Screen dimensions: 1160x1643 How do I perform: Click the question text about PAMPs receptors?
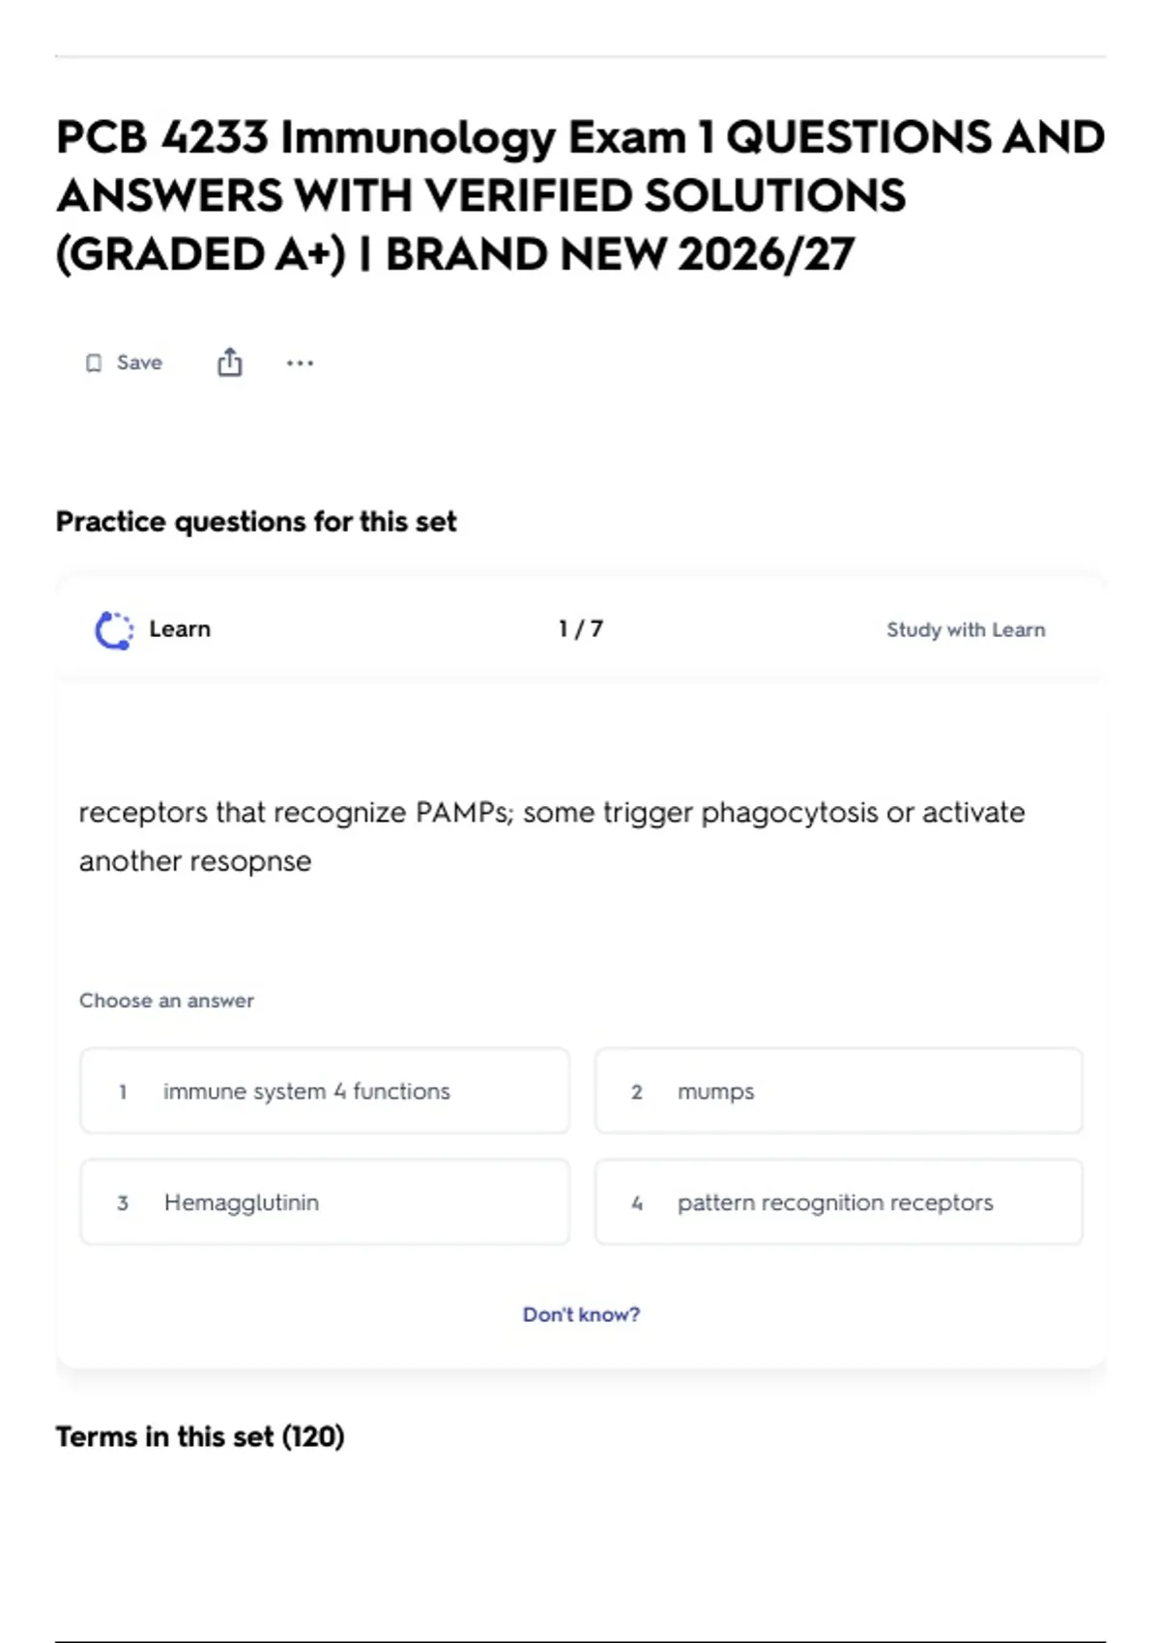pos(552,837)
